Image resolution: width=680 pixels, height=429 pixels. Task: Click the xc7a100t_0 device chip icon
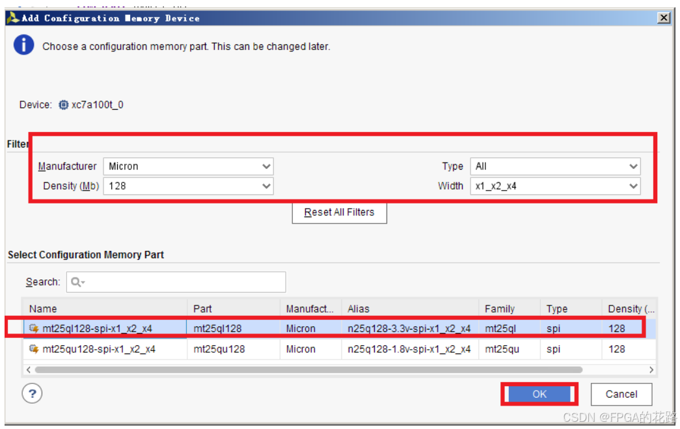(63, 105)
